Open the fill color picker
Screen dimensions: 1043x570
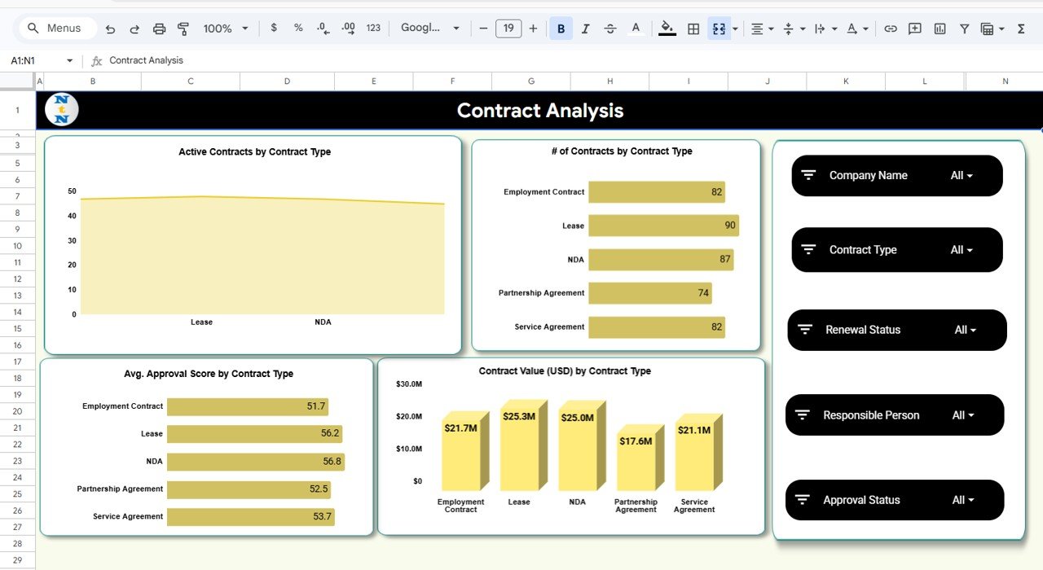pos(667,27)
